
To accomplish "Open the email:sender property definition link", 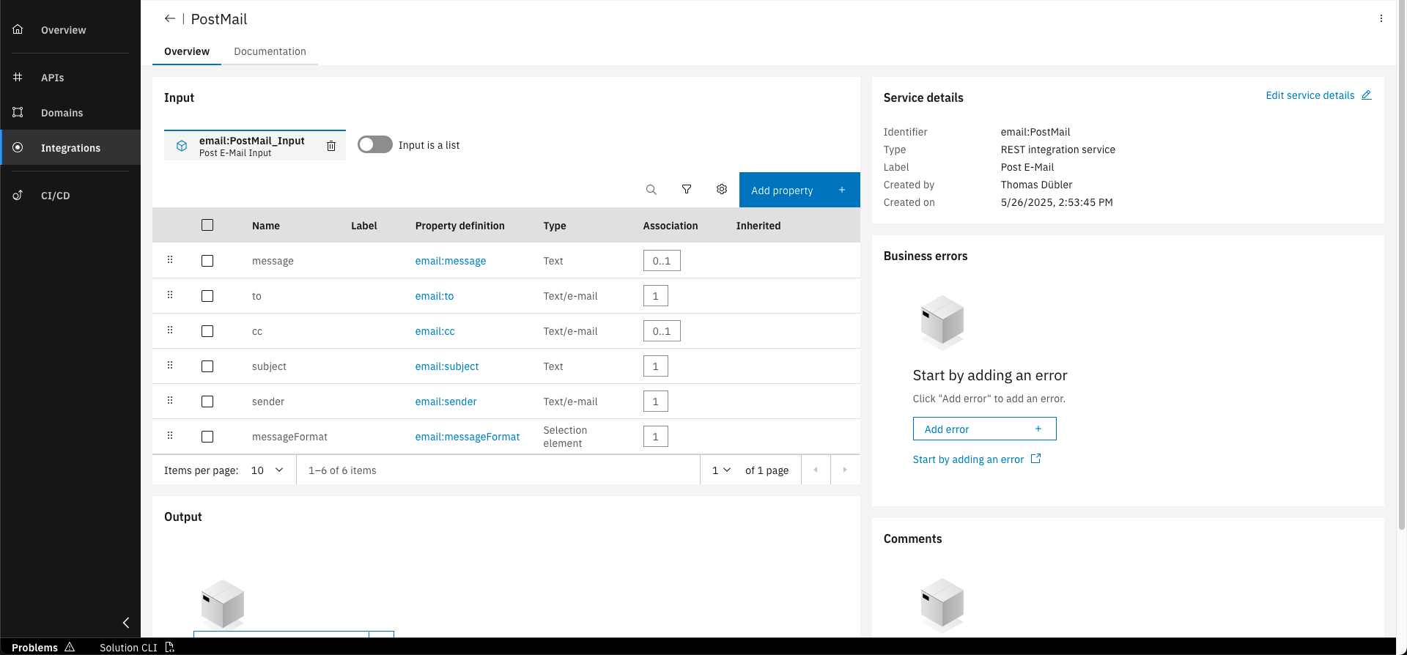I will click(446, 401).
